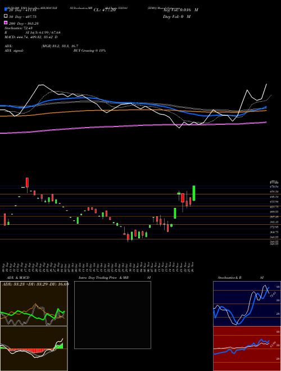Click the blue 20 Day EMA legend swatch
The height and width of the screenshot is (371, 281).
coord(6,10)
